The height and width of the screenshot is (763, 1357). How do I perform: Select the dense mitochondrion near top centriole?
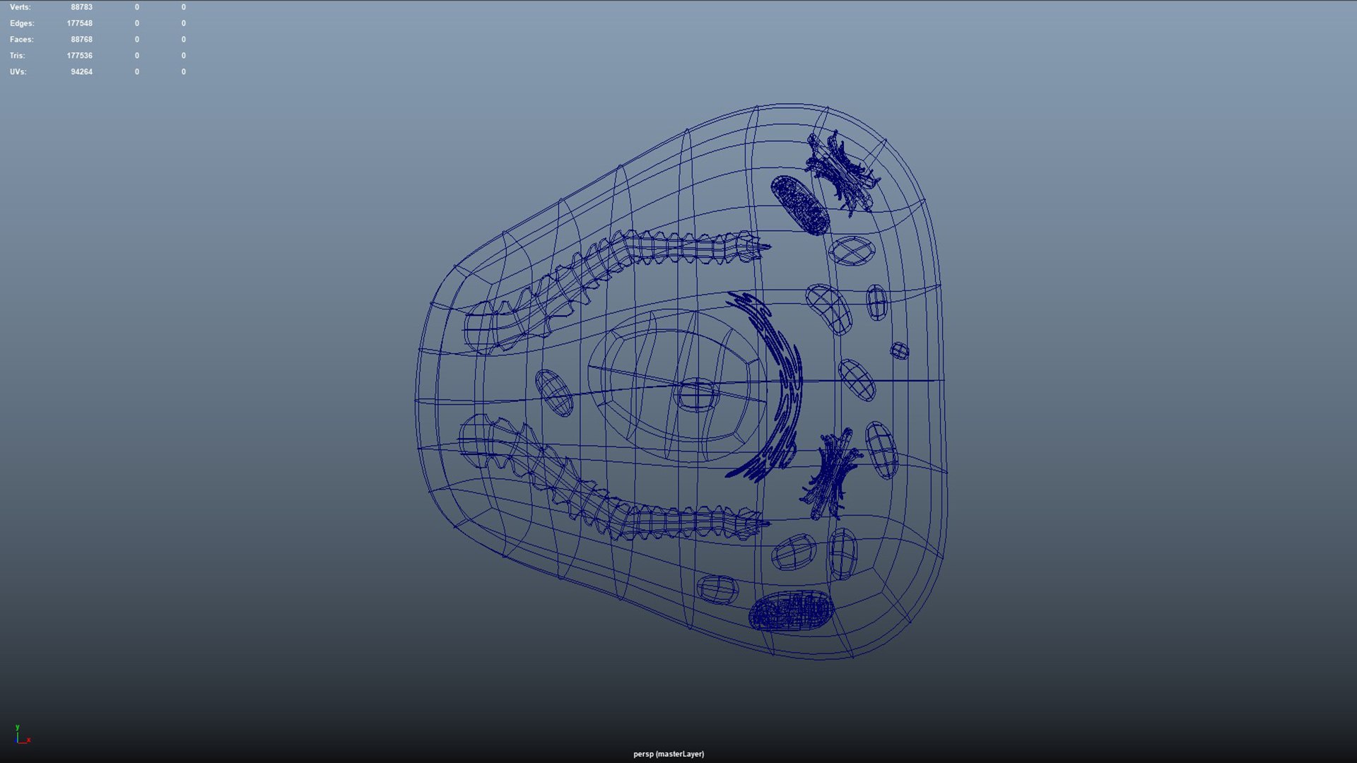(x=800, y=205)
